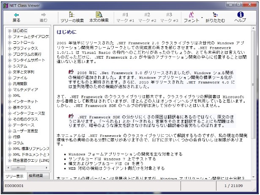Select データベース in the tree

point(24,125)
